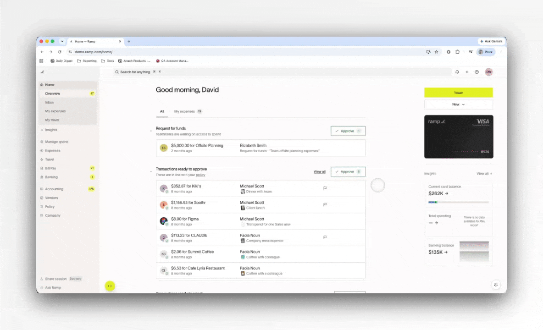The width and height of the screenshot is (543, 330).
Task: Click the plus icon beside the bell
Action: click(467, 72)
